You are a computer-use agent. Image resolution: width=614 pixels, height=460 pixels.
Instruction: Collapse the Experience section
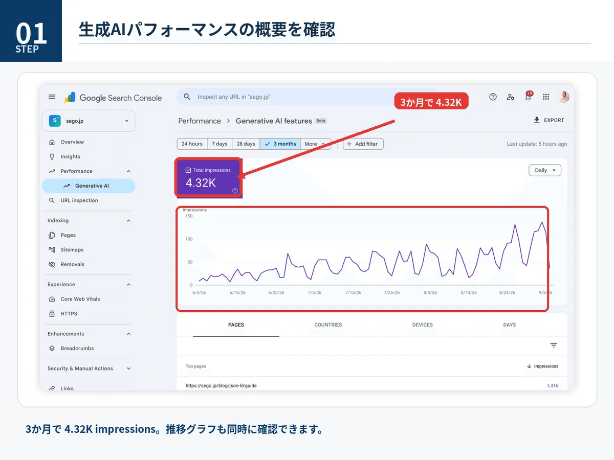[x=128, y=285]
